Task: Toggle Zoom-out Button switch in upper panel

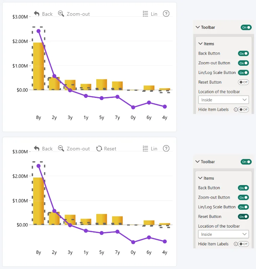Action: coord(243,63)
